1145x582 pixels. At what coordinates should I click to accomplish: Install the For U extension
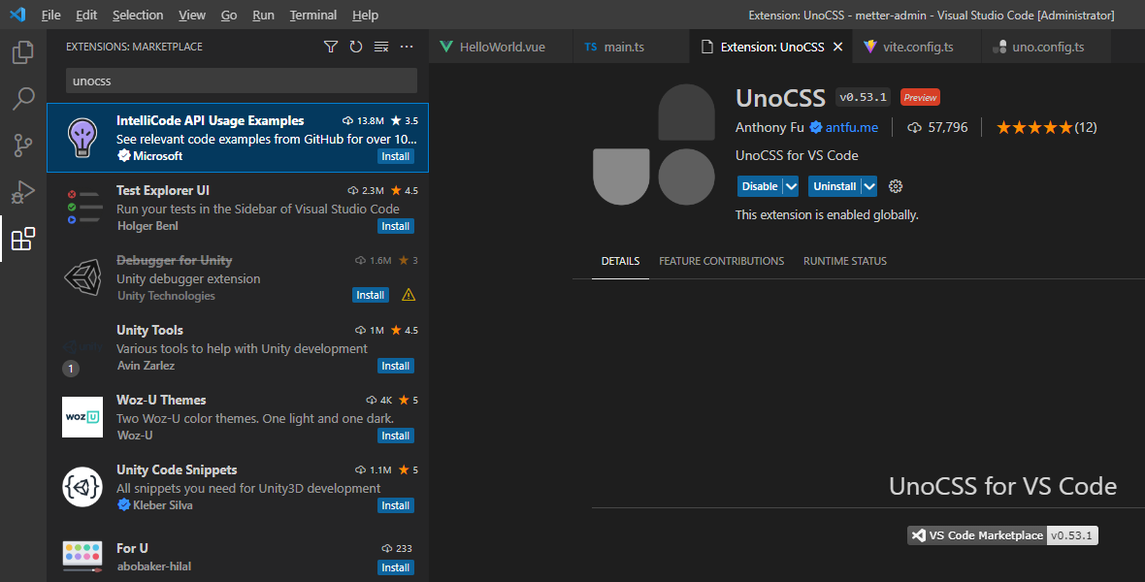click(x=396, y=567)
